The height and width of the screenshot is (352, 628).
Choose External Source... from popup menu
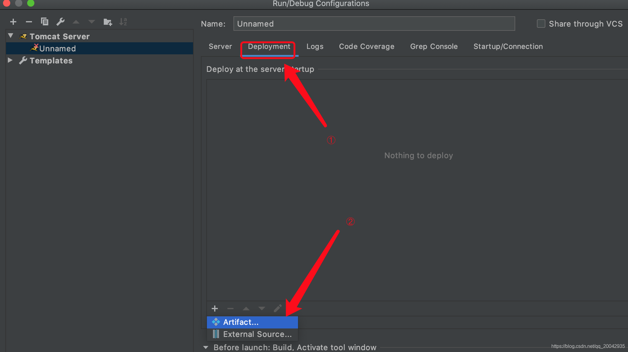coord(252,334)
